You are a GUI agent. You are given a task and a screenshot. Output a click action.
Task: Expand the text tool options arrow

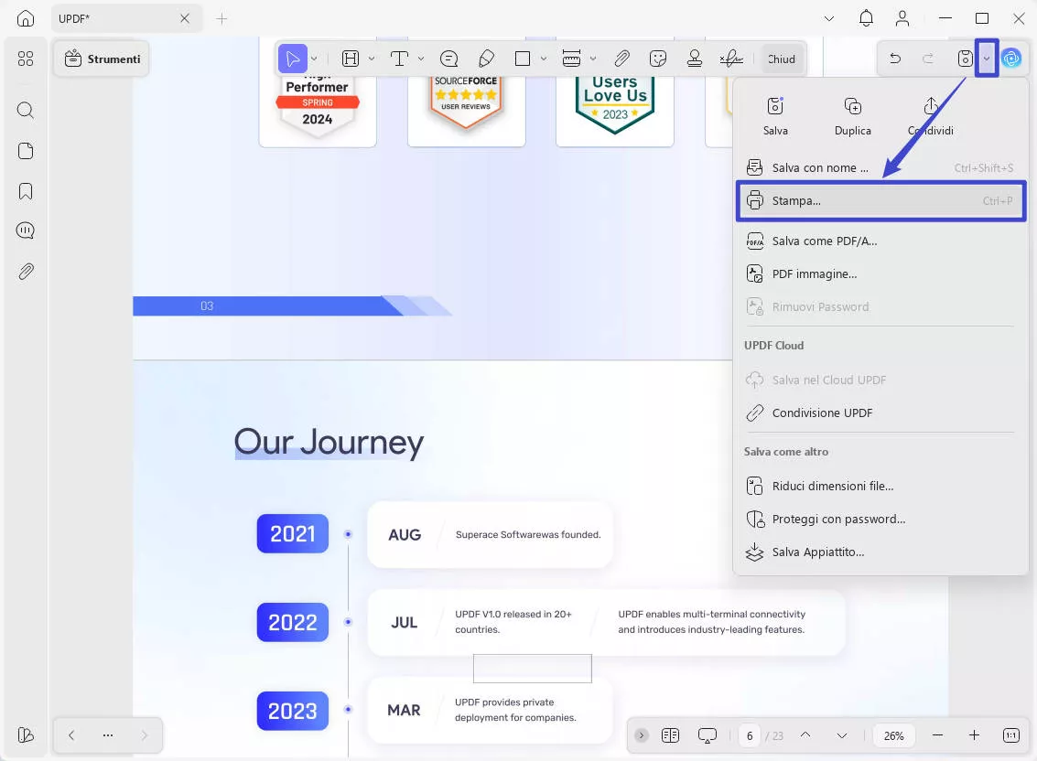(x=421, y=59)
